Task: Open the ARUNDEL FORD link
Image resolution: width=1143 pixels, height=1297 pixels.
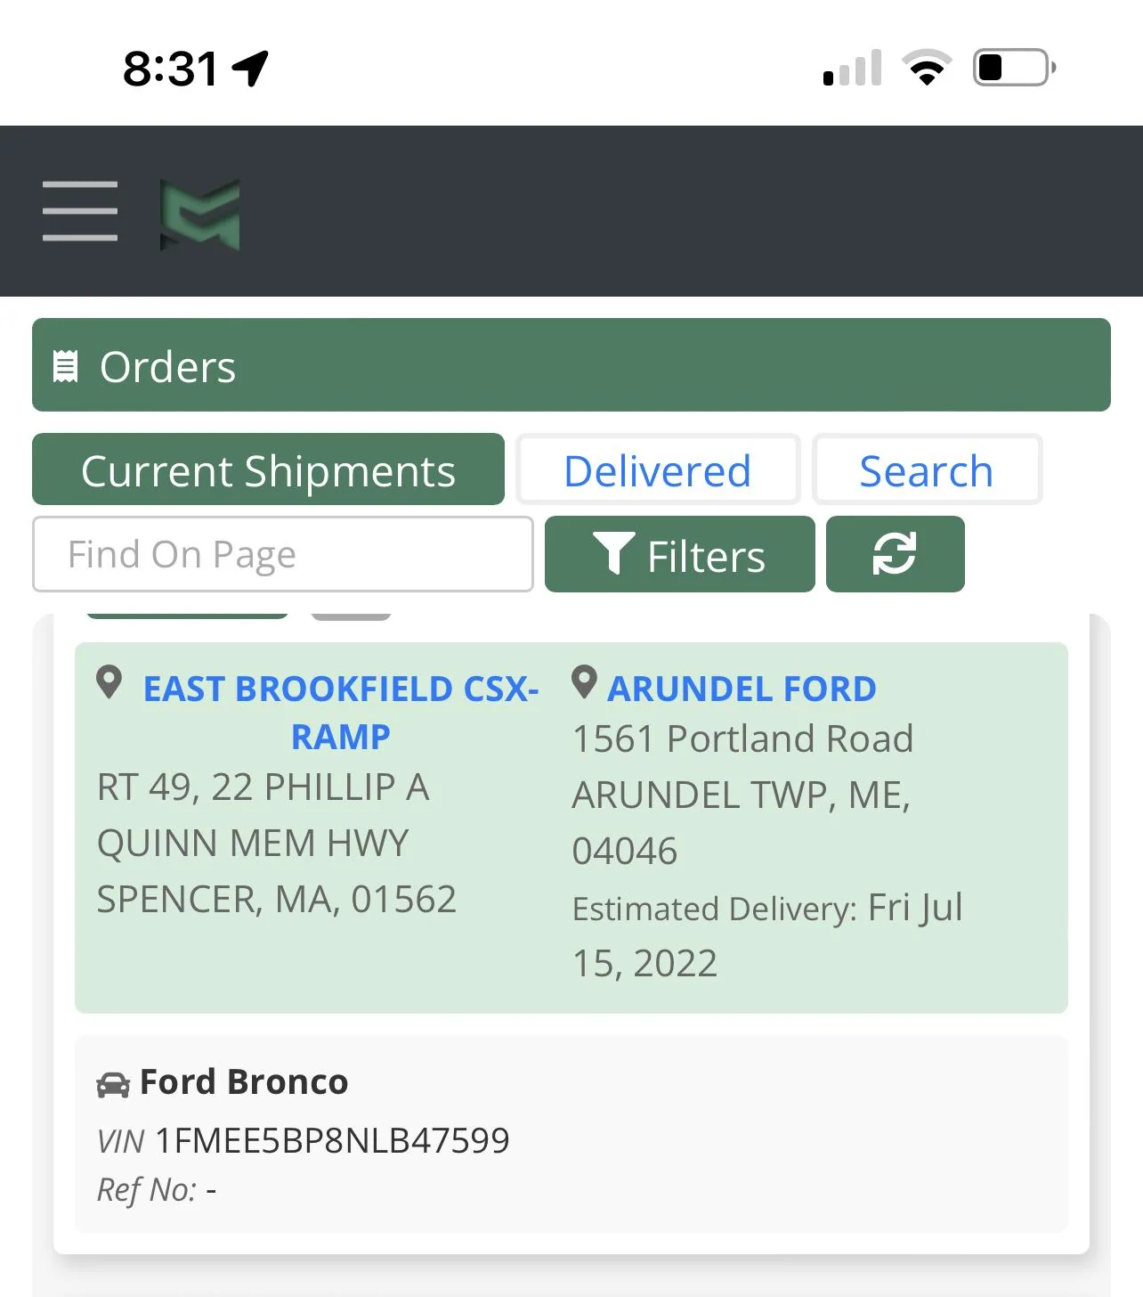Action: tap(742, 689)
